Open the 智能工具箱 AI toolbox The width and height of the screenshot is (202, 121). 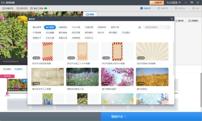(x=39, y=8)
